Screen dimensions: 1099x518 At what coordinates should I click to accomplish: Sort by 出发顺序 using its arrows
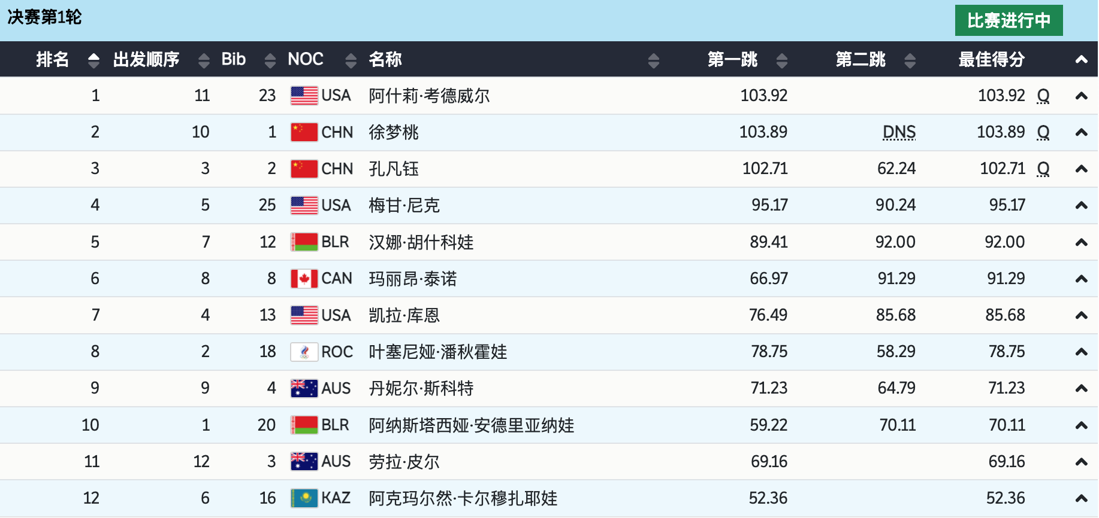(204, 60)
